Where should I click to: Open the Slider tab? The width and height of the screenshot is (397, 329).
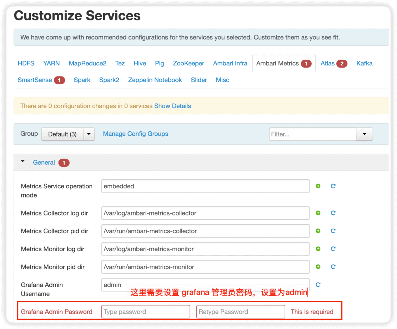199,80
